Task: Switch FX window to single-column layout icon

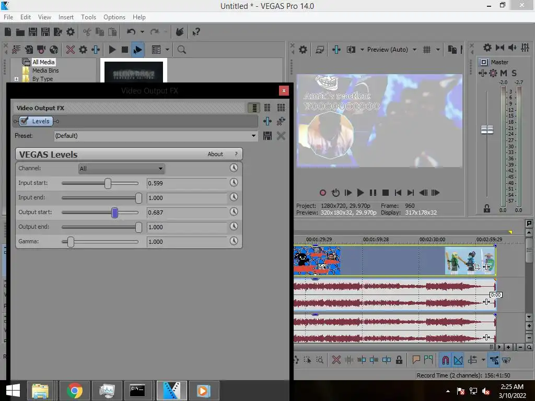Action: (x=254, y=108)
